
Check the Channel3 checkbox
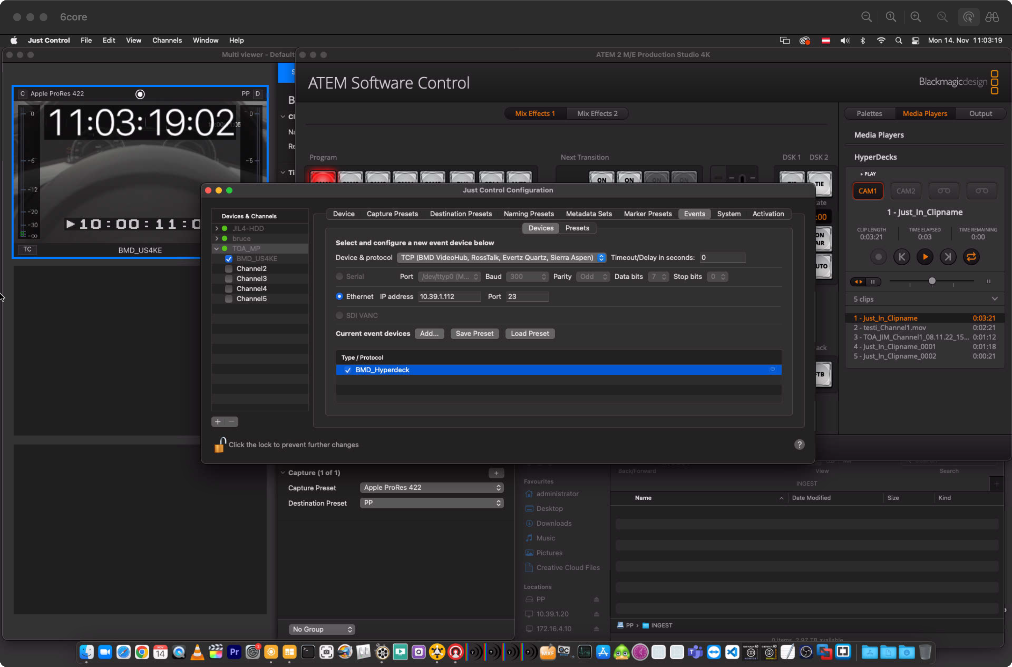click(228, 278)
